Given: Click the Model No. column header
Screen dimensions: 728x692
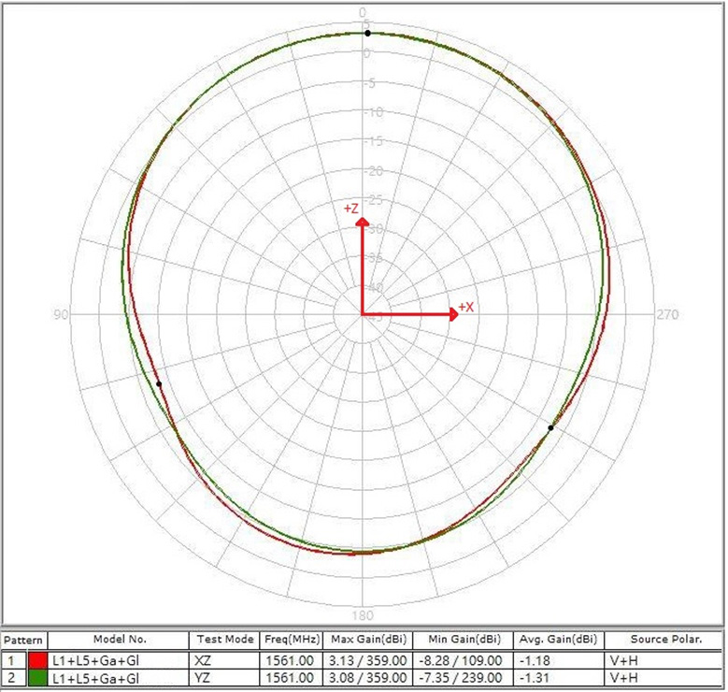Looking at the screenshot, I should (x=119, y=641).
